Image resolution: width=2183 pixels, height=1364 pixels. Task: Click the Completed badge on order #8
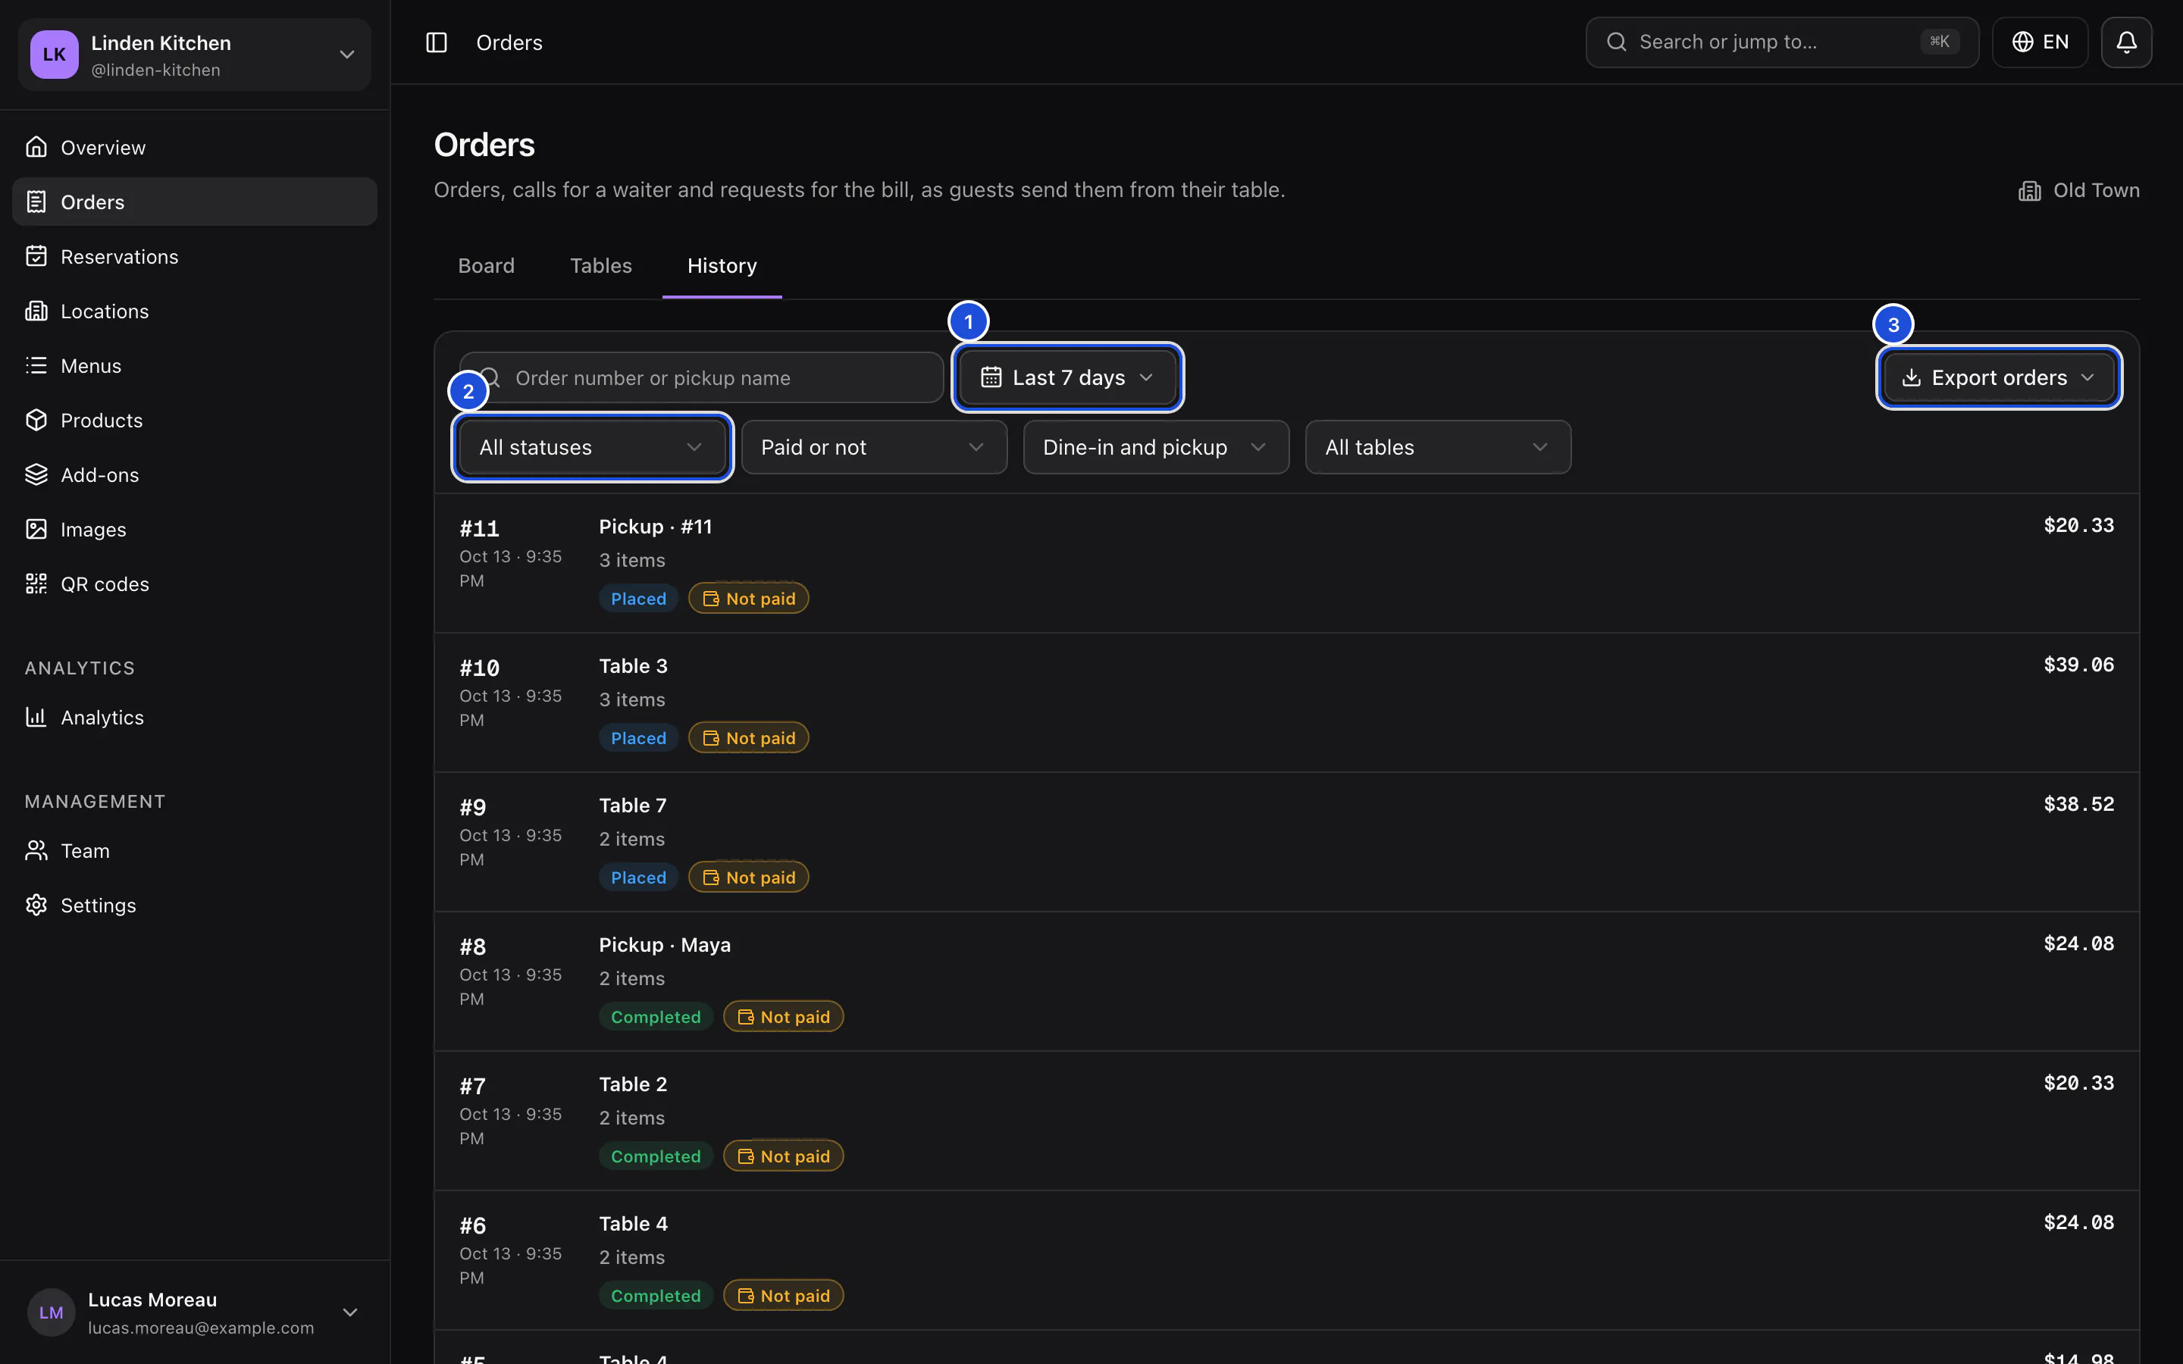(x=656, y=1017)
